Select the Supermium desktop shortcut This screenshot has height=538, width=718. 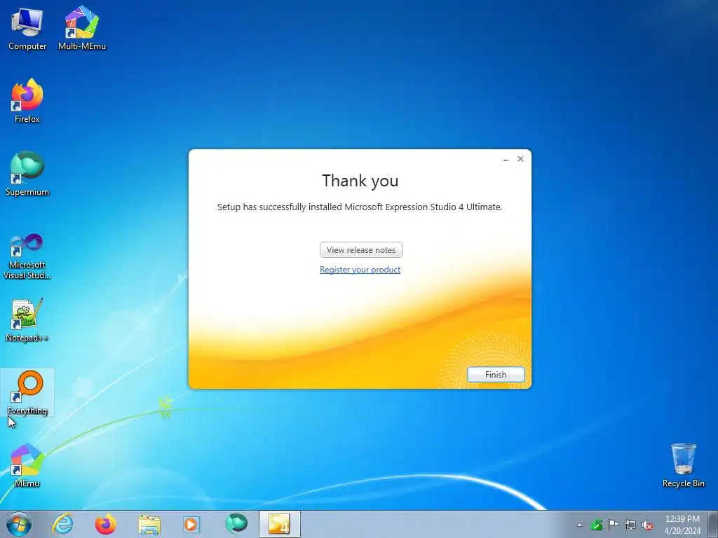[x=27, y=174]
